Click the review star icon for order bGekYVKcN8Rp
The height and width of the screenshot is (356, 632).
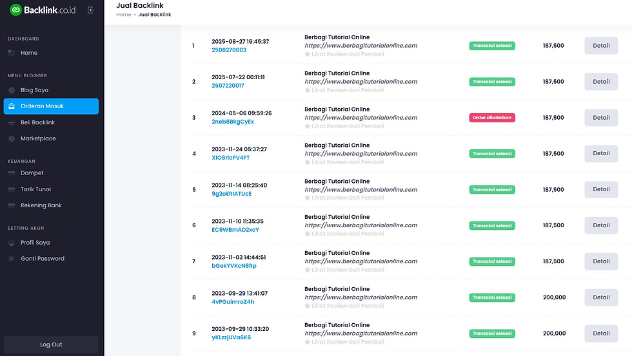pos(308,270)
